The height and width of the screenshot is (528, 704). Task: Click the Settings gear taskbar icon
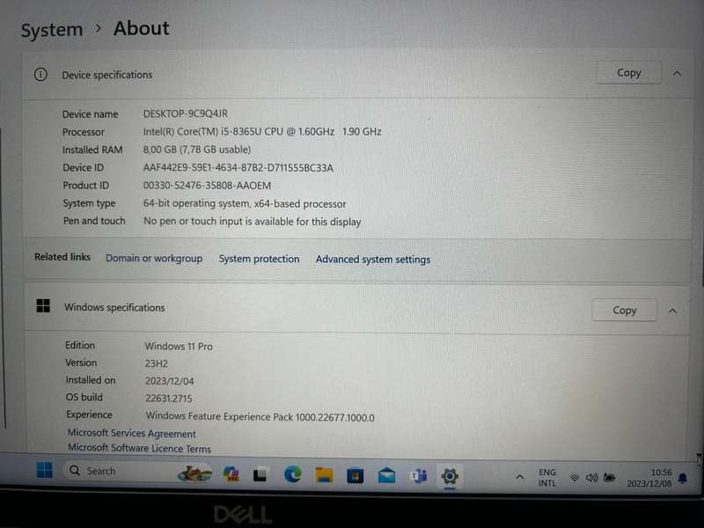point(450,476)
